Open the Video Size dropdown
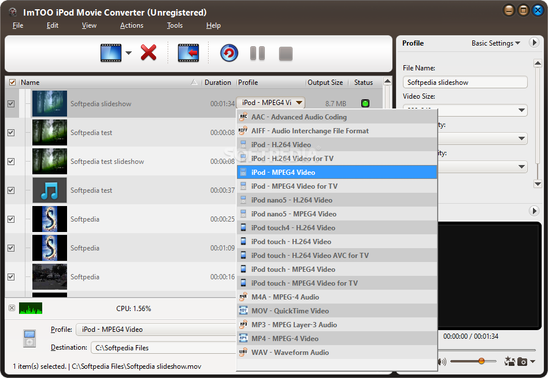Viewport: 548px width, 378px height. tap(521, 110)
